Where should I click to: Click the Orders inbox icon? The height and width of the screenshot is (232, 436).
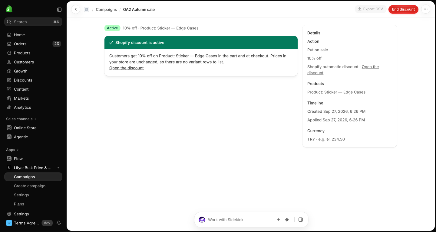9,44
